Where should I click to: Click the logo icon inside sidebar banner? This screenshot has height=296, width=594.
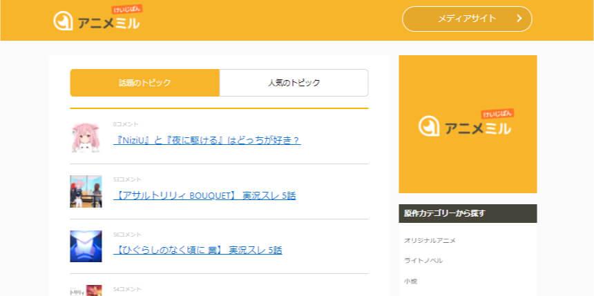coord(429,126)
